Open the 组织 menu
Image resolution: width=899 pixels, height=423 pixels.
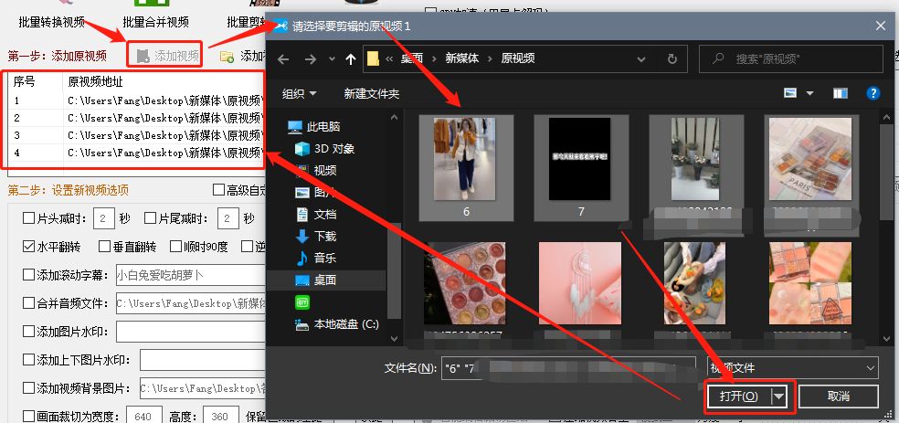click(300, 93)
